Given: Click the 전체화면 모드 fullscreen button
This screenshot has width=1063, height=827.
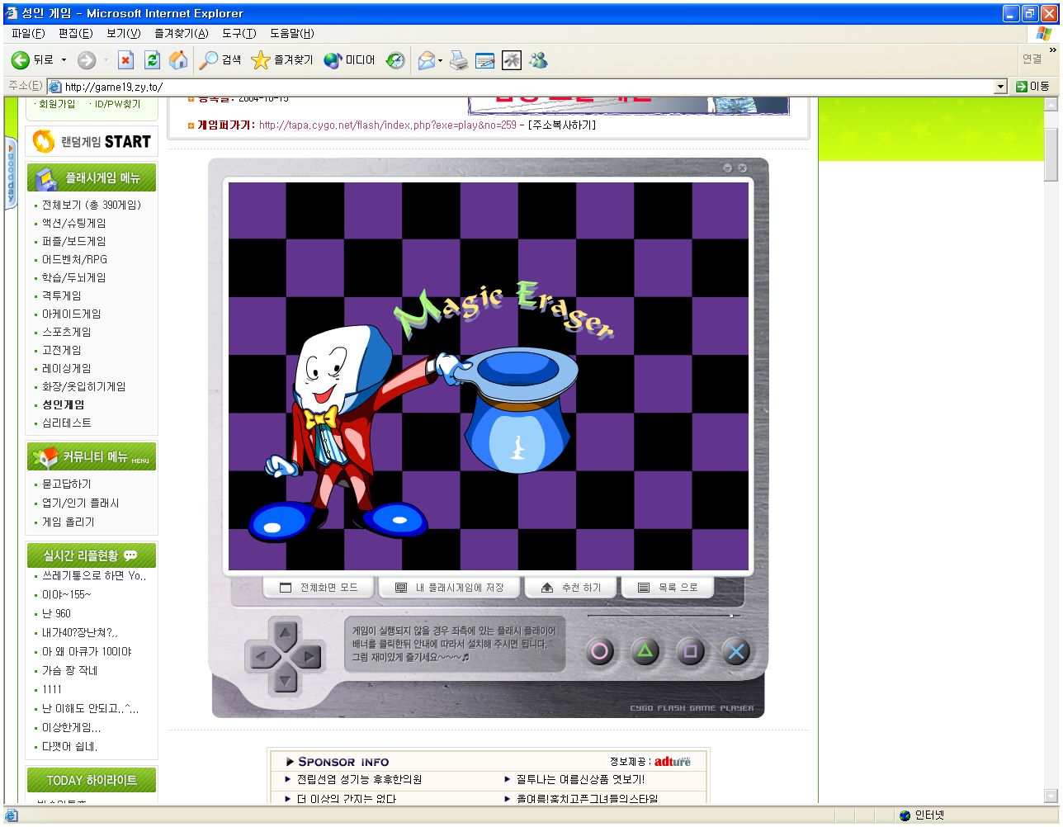Looking at the screenshot, I should pos(319,588).
